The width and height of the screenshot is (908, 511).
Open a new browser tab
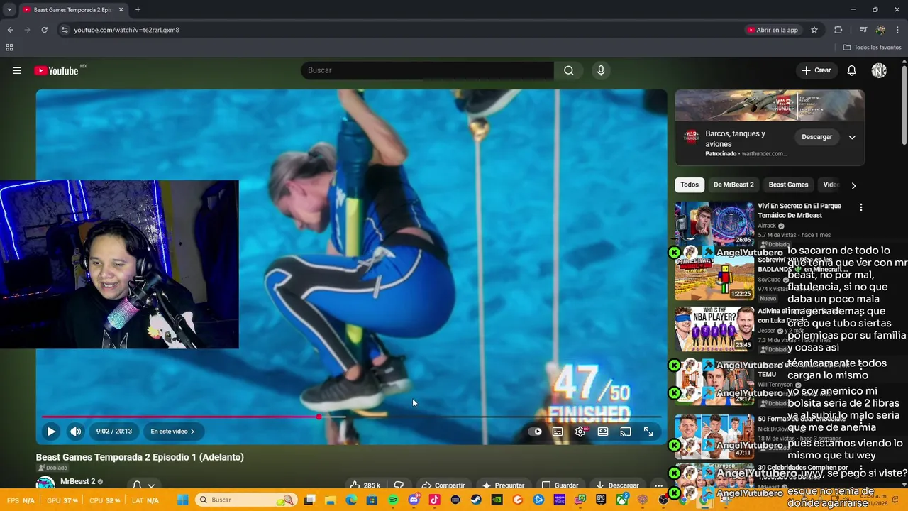point(138,10)
